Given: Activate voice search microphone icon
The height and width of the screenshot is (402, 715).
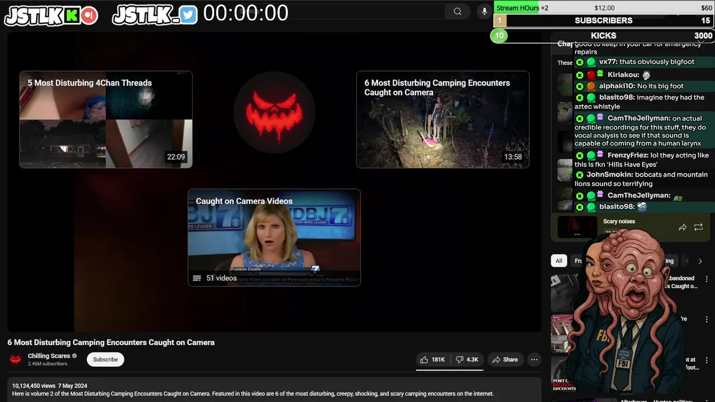Looking at the screenshot, I should coord(484,11).
